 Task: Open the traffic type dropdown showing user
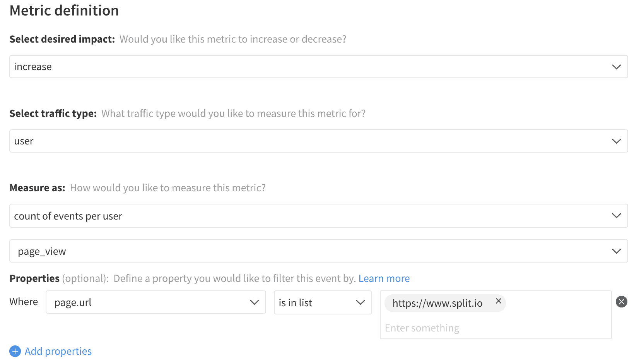(x=319, y=141)
